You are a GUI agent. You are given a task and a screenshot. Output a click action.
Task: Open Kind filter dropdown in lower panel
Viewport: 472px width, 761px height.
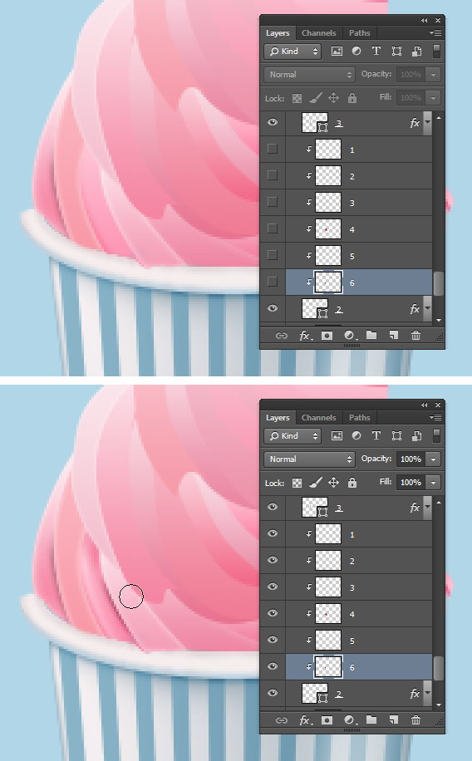pyautogui.click(x=293, y=435)
